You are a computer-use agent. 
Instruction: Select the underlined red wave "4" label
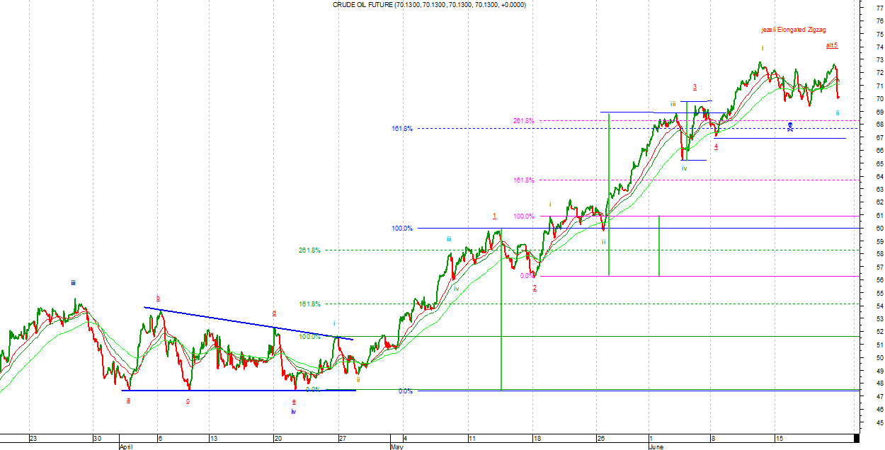[x=716, y=146]
